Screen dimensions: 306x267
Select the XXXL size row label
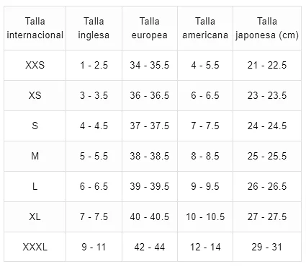[35, 247]
